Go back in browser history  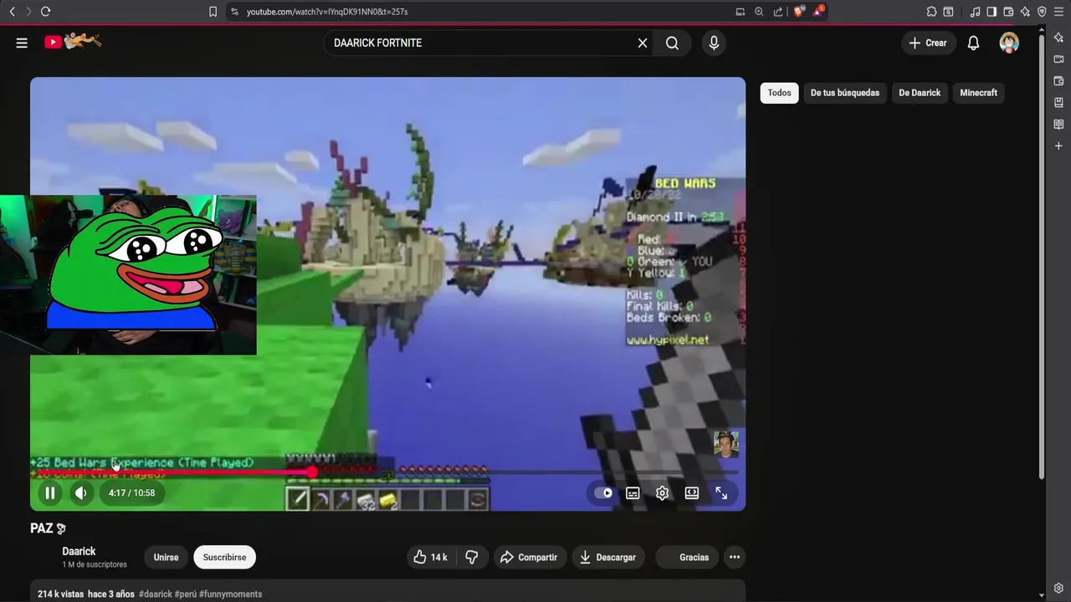(12, 12)
